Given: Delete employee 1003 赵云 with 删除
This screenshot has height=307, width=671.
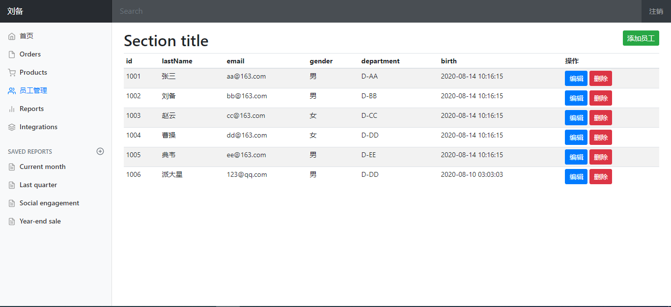Looking at the screenshot, I should (x=601, y=118).
